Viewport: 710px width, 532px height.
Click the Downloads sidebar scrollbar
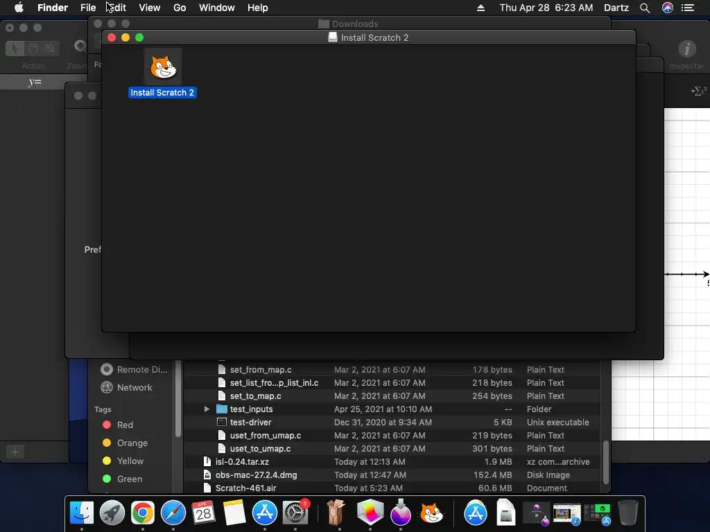178,399
